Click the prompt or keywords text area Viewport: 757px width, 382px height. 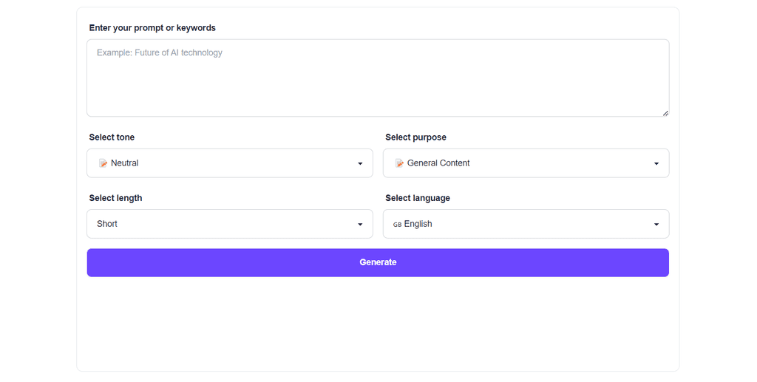(x=378, y=78)
